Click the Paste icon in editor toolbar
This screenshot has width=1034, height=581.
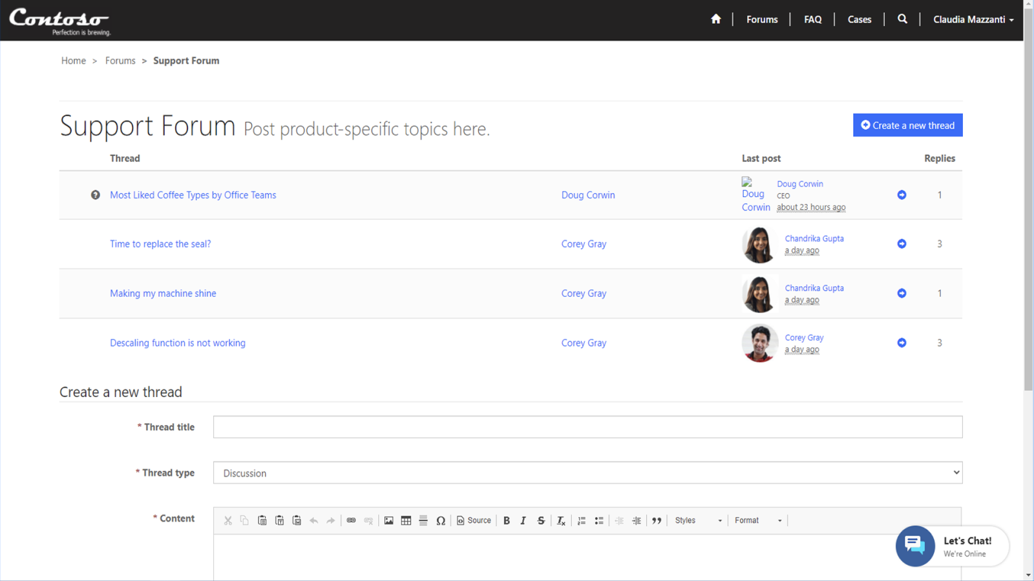click(x=262, y=520)
